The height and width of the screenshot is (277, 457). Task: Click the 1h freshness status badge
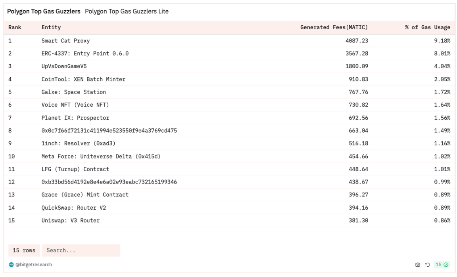click(x=442, y=265)
